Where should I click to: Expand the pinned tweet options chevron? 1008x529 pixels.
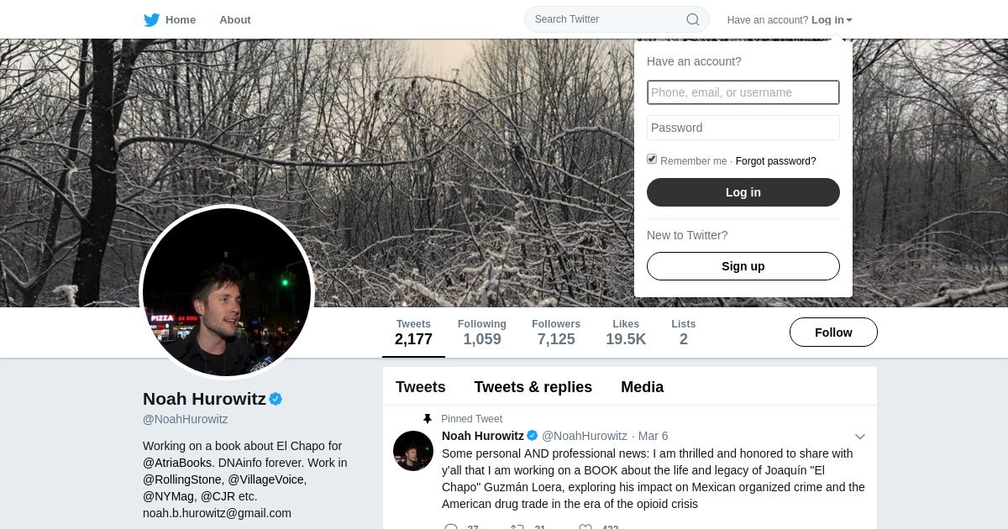(x=859, y=437)
